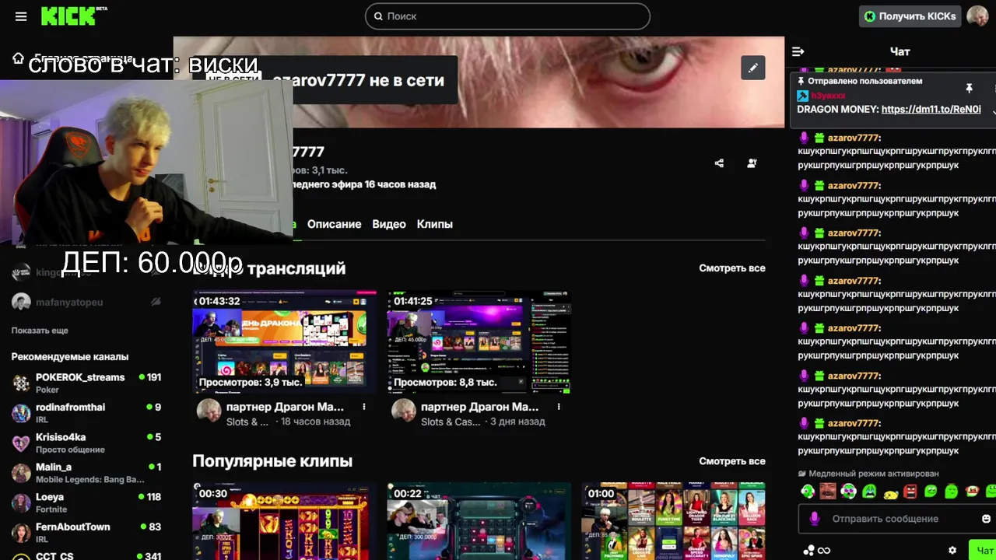Switch to the Описание tab
The image size is (996, 560).
[334, 224]
